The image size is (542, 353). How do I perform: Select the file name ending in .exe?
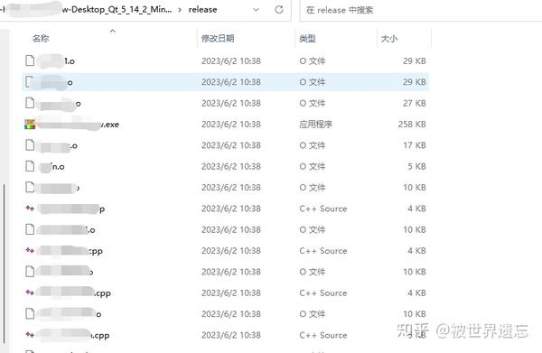pyautogui.click(x=78, y=125)
